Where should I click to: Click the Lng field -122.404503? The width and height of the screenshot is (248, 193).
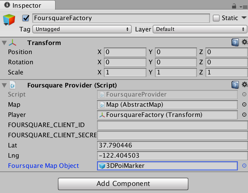[x=173, y=155]
